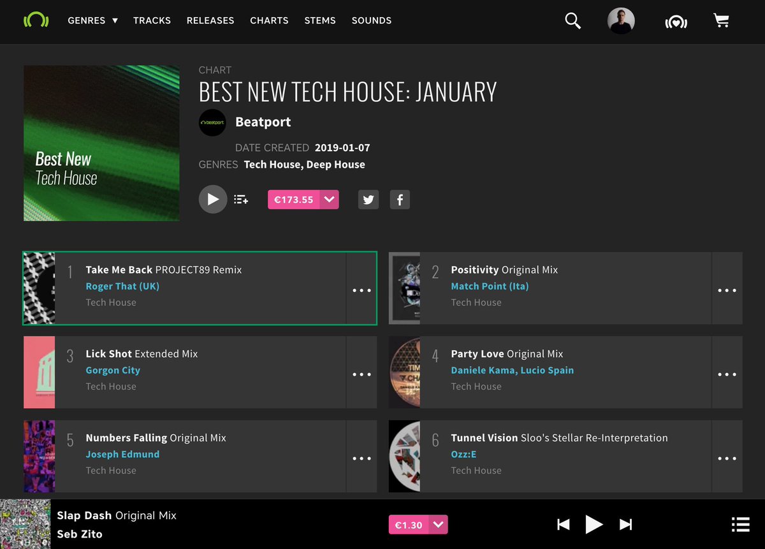Go to Tracks page
Screen dimensions: 765x549
[152, 20]
